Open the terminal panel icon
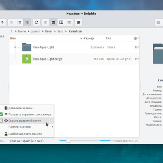 pos(78,22)
